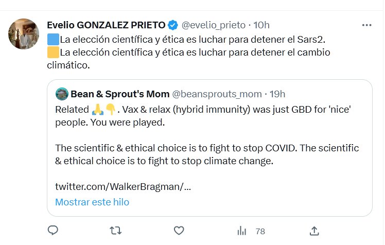Viewport: 385px width, 245px height.
Task: Open the twitter.com/WalkerBragman link
Action: pos(122,186)
